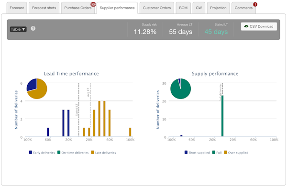
Task: Click the tall green Full deliveries bar
Action: pyautogui.click(x=222, y=116)
